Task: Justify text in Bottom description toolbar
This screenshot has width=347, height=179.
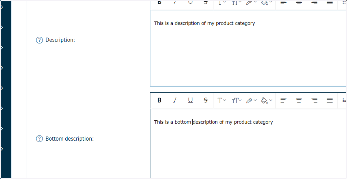Action: (329, 100)
